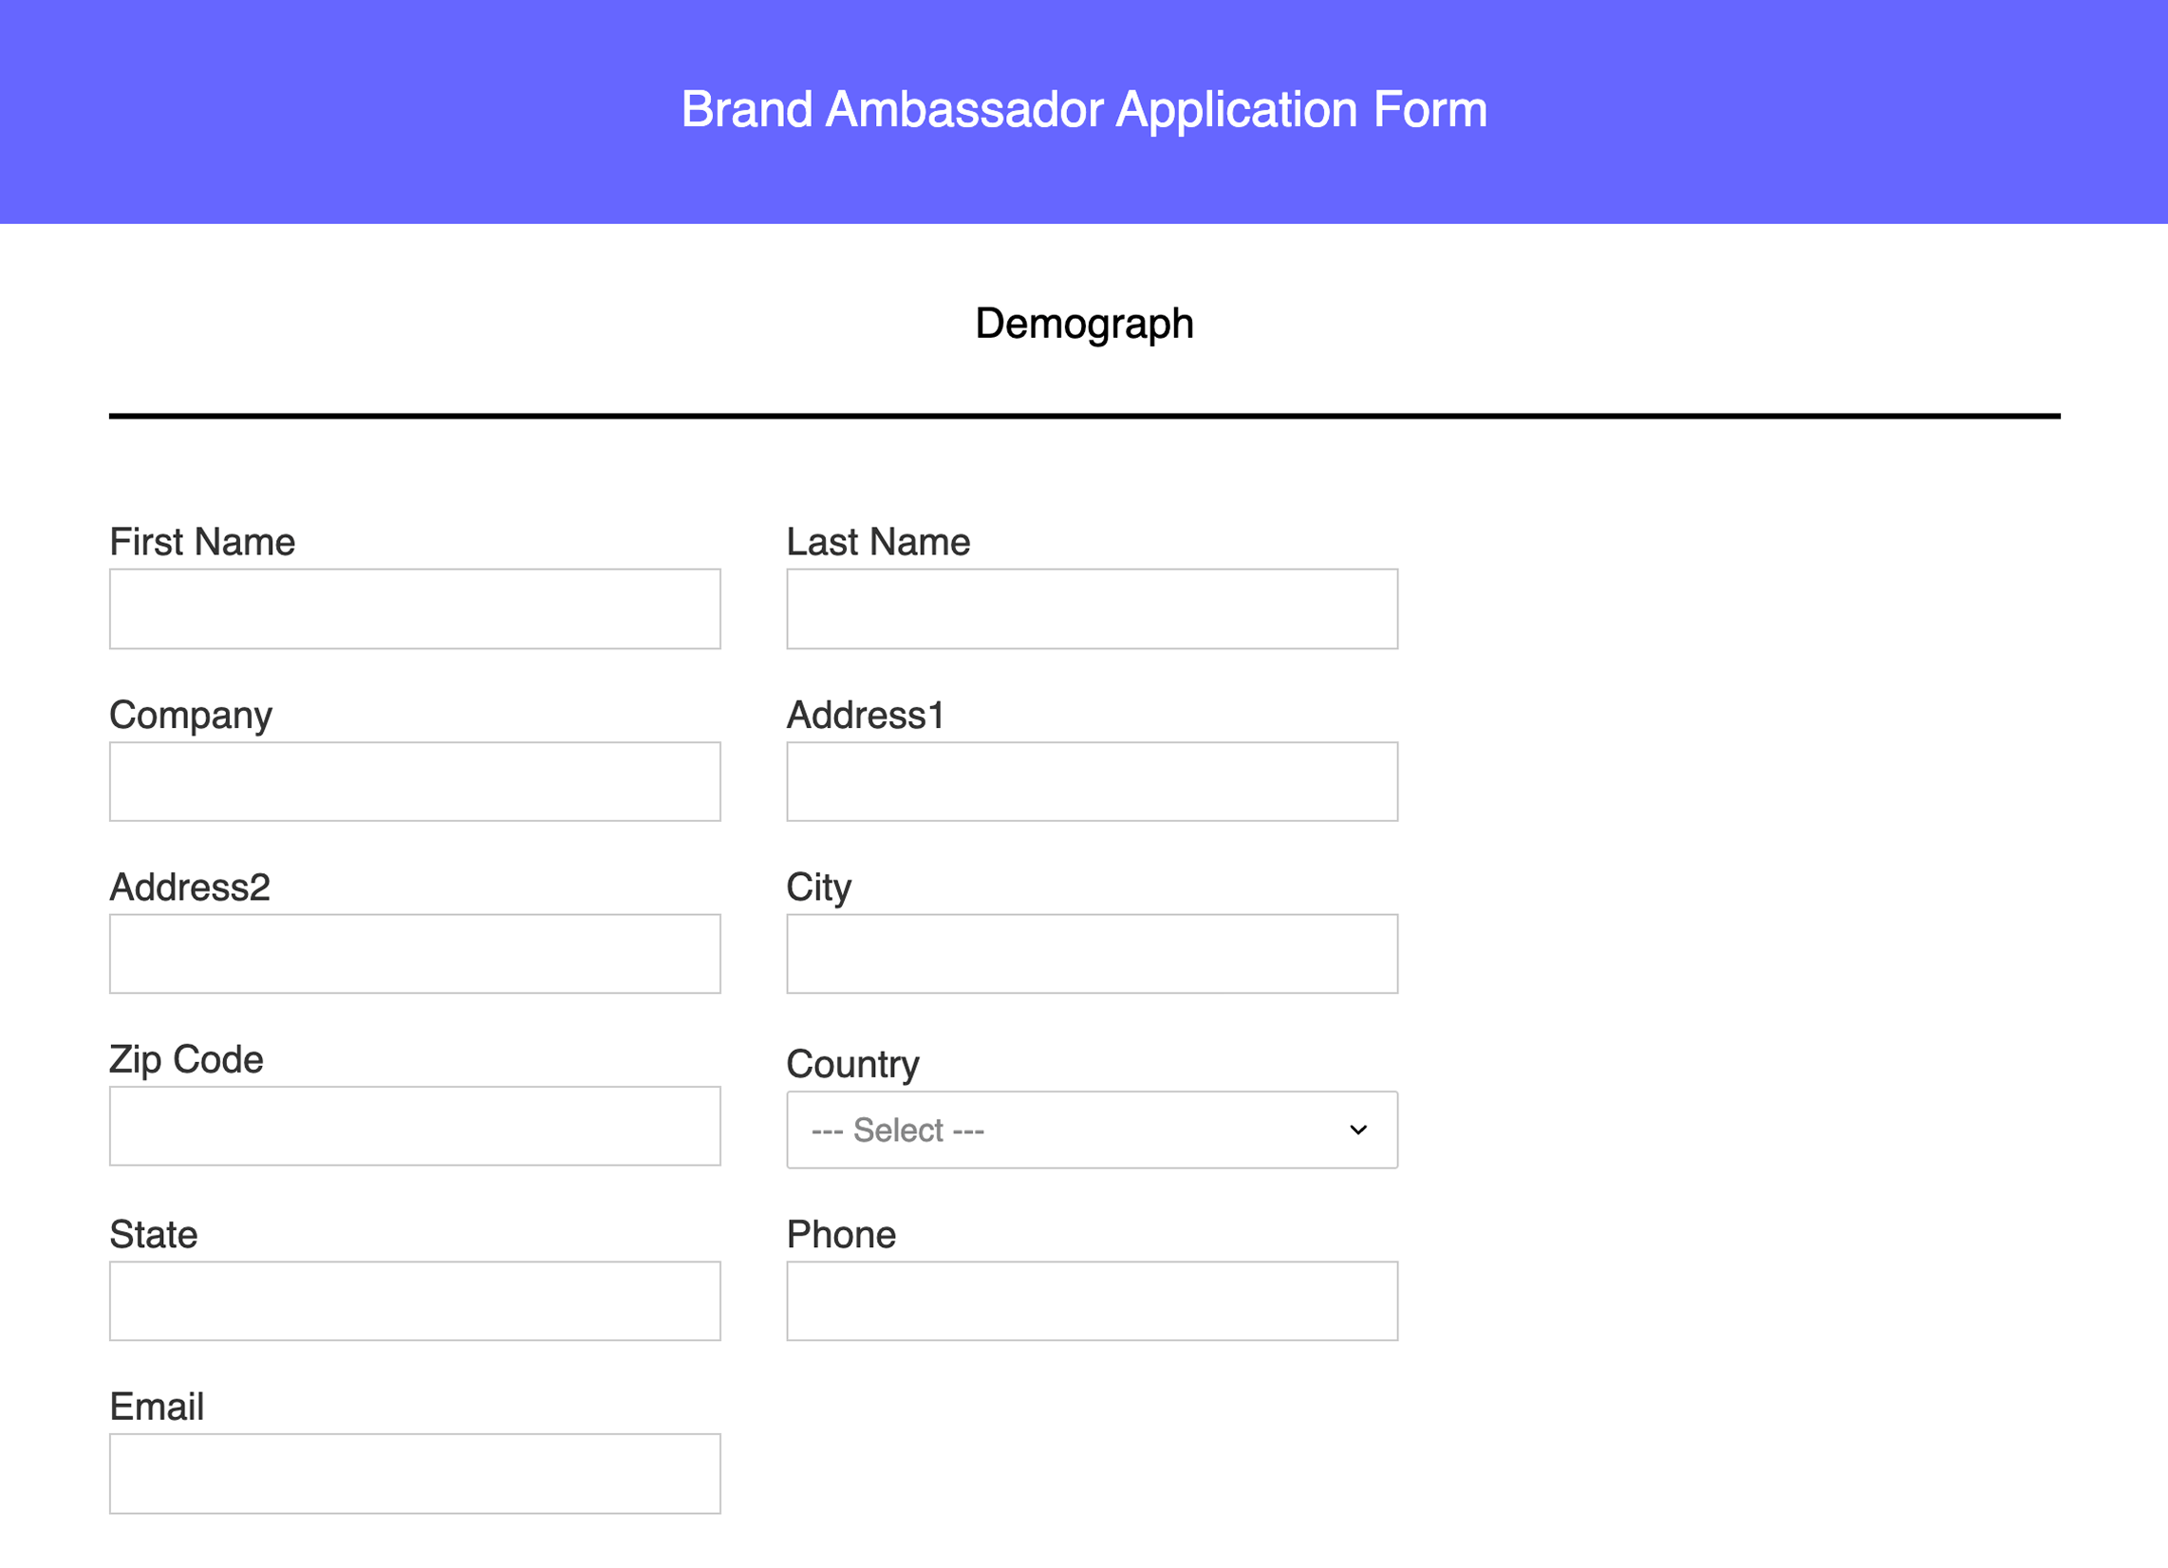Click the Brand Ambassador Application Form title

[x=1083, y=109]
